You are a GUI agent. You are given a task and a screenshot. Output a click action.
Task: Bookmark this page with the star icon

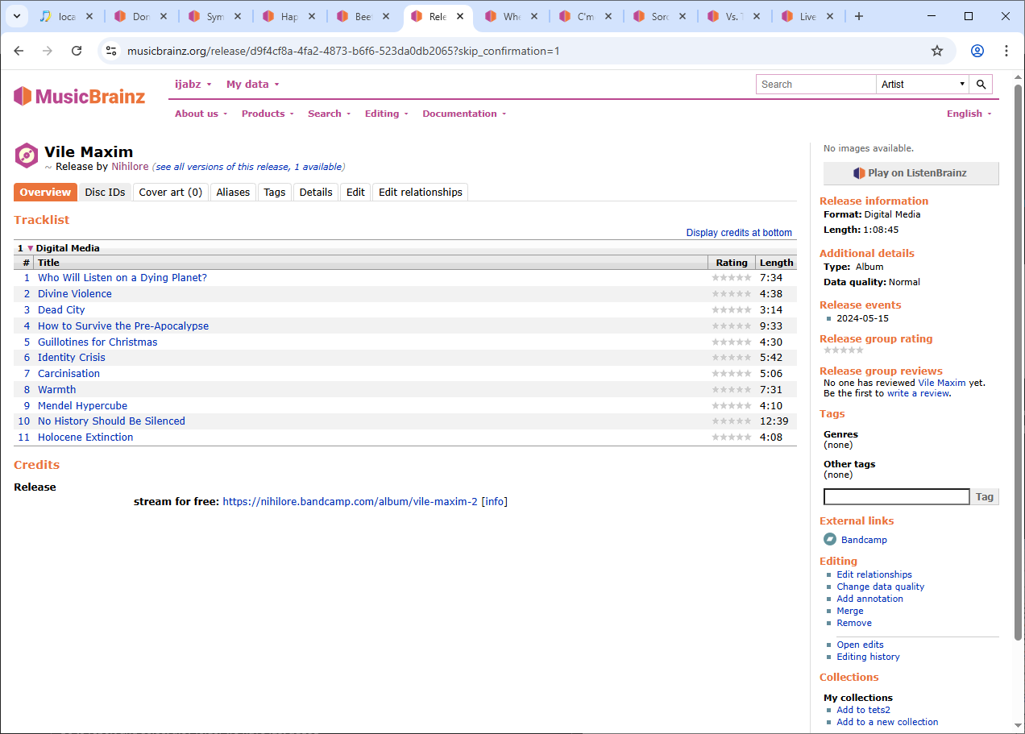click(937, 51)
